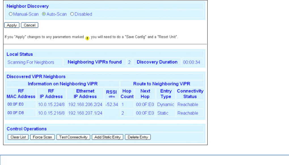Click the Cancel button
Image resolution: width=289 pixels, height=165 pixels.
[29, 25]
